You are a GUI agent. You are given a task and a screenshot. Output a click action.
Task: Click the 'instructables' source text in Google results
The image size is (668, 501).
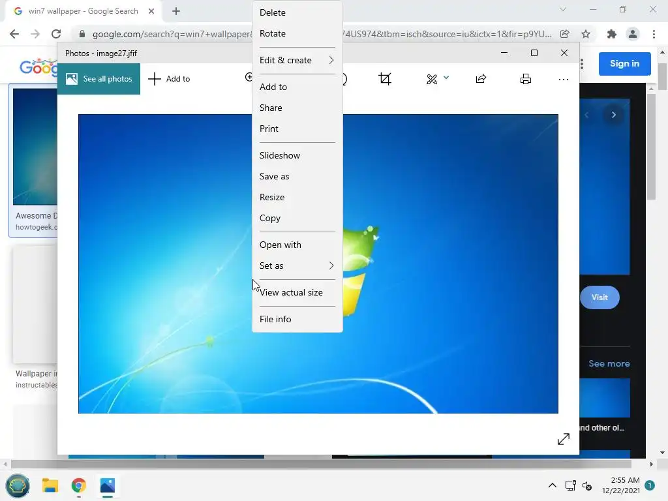coord(37,385)
